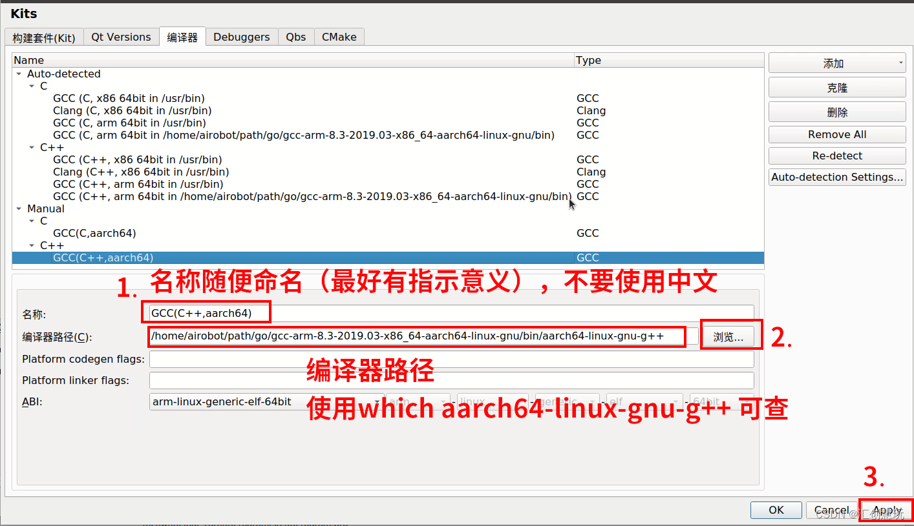
Task: Click the Type column header
Action: [x=669, y=60]
